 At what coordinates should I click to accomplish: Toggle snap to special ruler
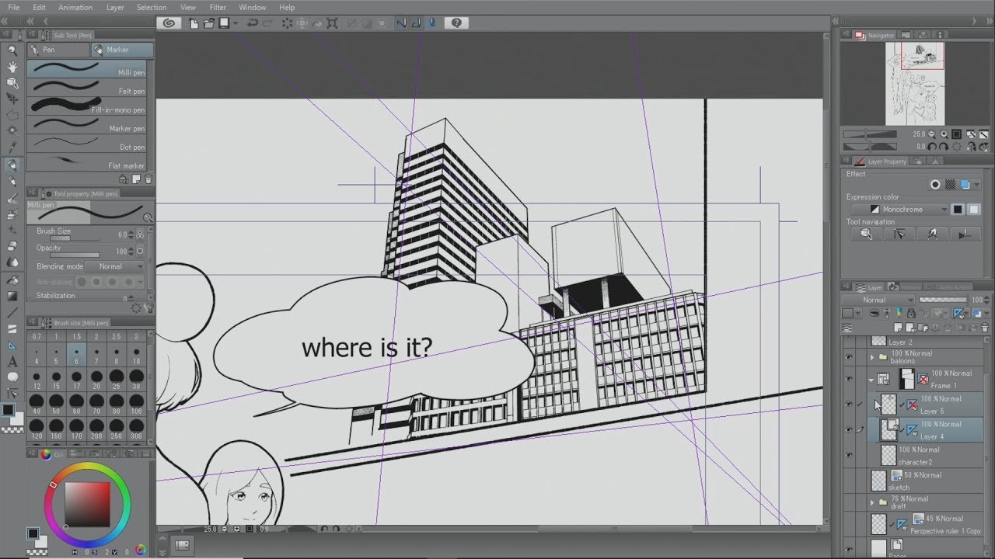(x=416, y=23)
